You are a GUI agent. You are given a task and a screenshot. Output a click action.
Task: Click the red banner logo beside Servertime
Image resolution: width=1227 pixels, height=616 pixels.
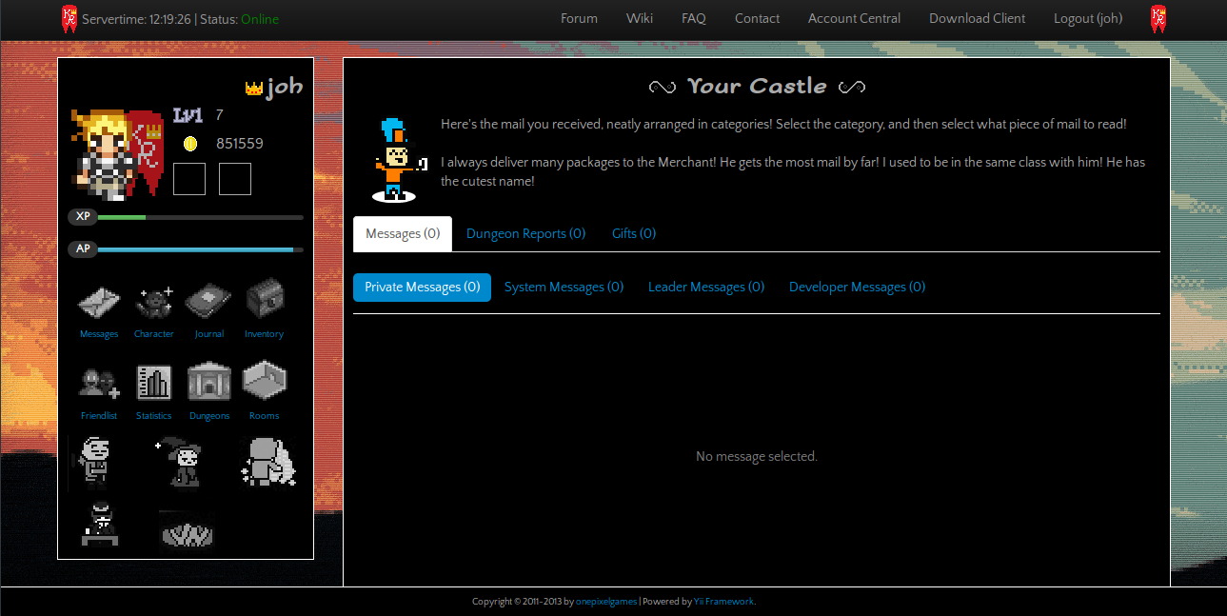point(69,19)
